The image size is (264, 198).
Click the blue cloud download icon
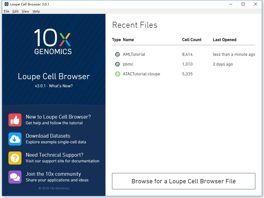[x=15, y=139]
